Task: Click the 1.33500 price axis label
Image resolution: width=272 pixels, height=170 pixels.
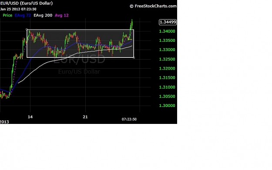Action: pyautogui.click(x=167, y=40)
